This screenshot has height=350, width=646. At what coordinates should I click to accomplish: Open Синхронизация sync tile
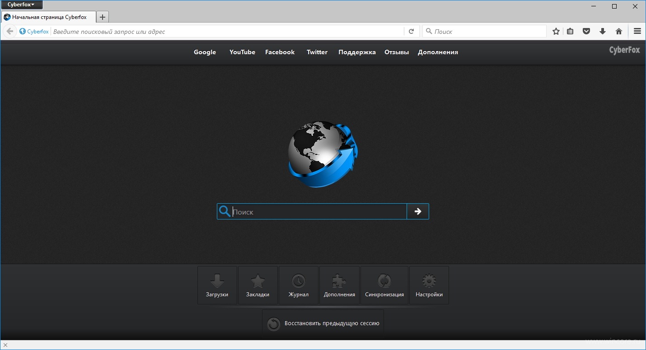(x=384, y=285)
